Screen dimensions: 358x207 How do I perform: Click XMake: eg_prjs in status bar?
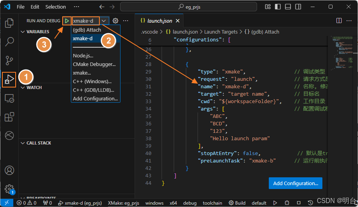(x=123, y=203)
